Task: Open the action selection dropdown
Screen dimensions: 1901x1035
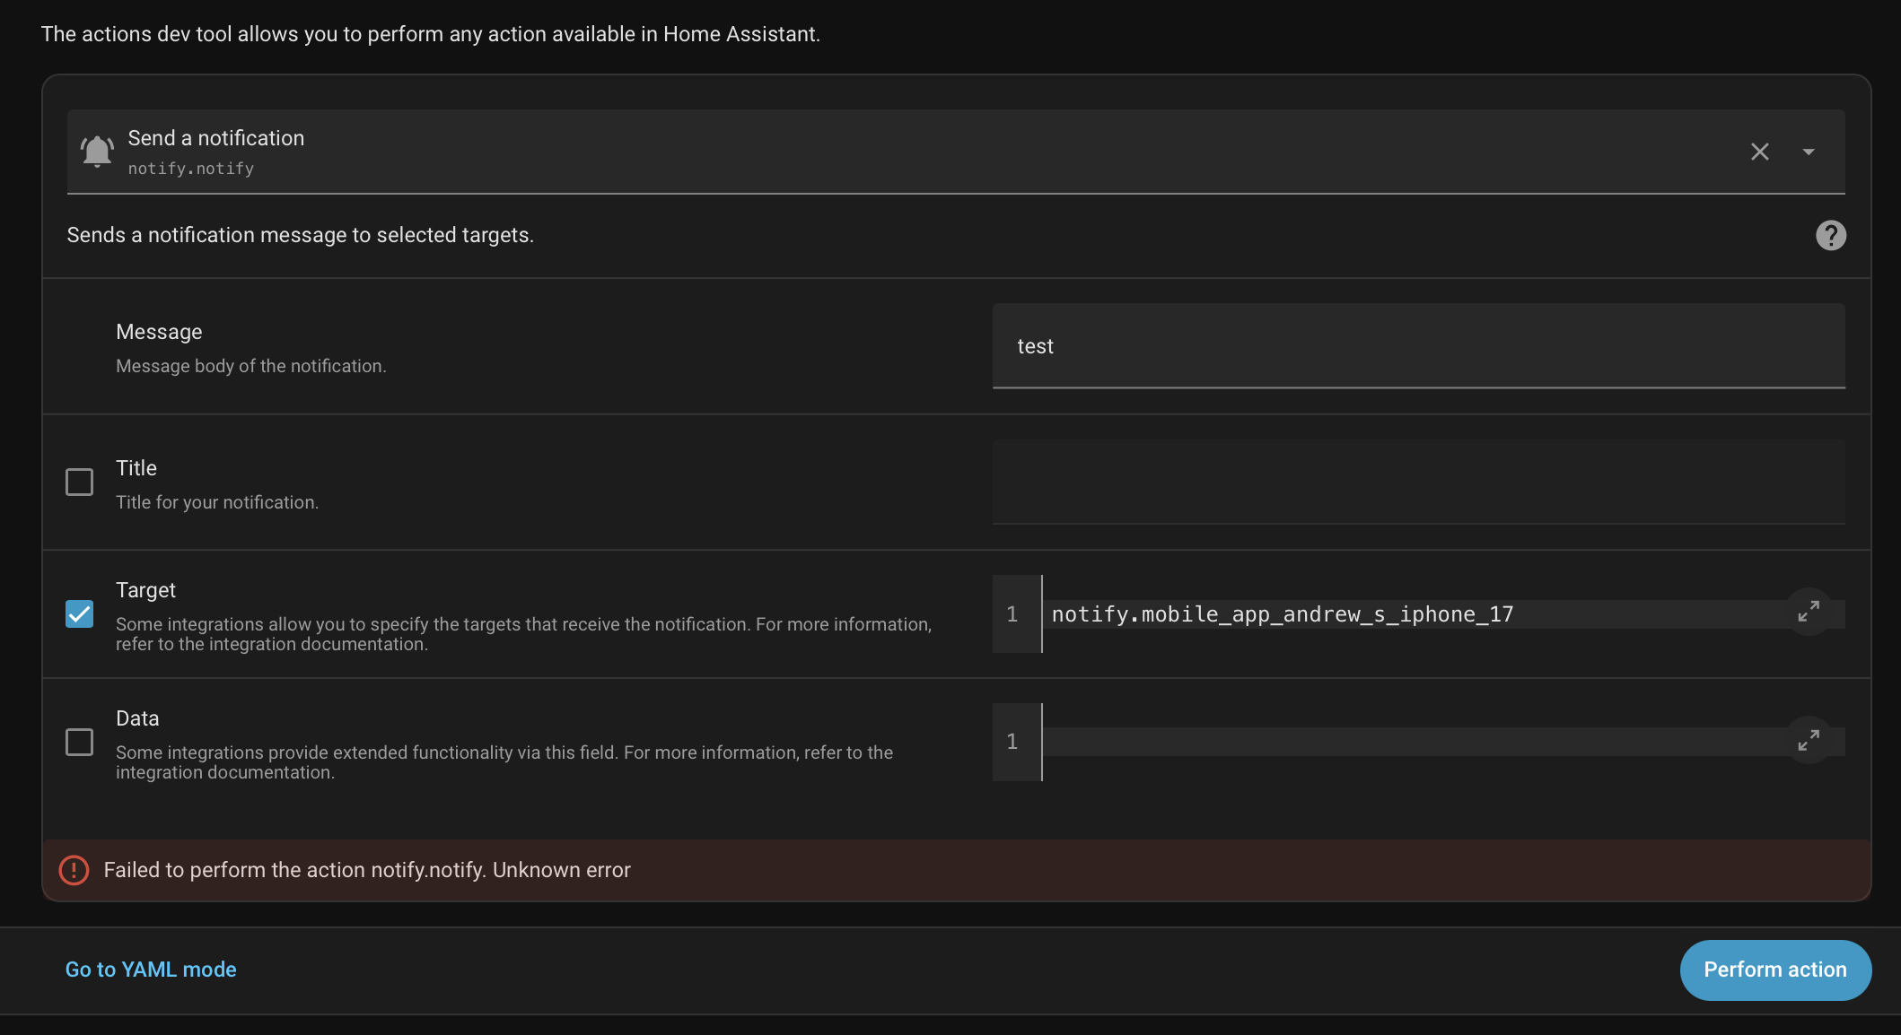Action: tap(1809, 152)
